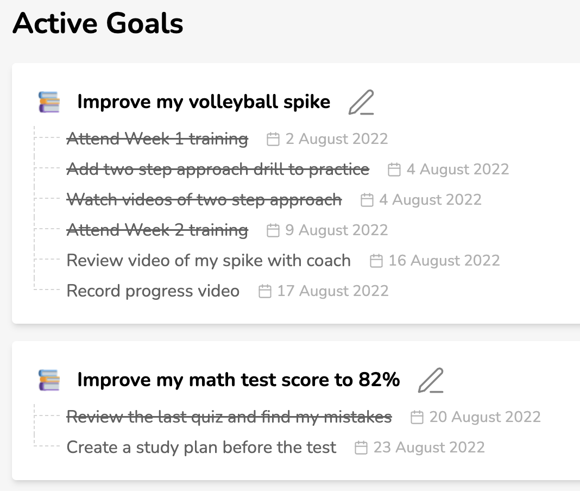Select completed task Attend Week 1 training
The height and width of the screenshot is (491, 580).
(157, 139)
